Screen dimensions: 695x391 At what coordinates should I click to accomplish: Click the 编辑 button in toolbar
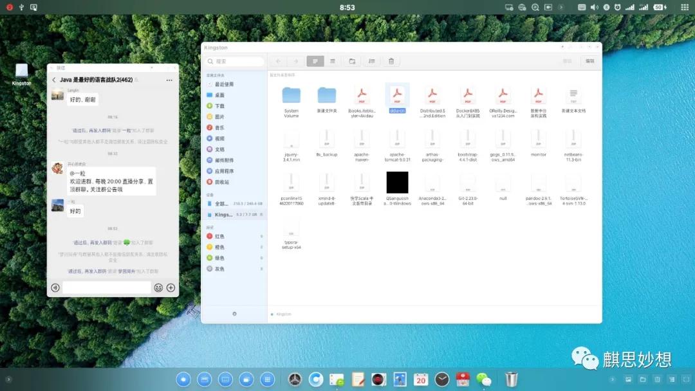[589, 61]
